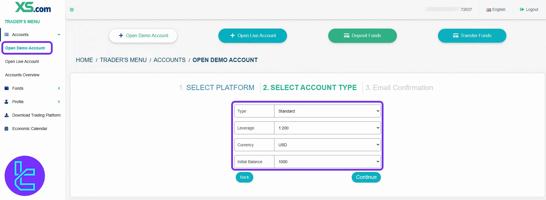This screenshot has height=200, width=546.
Task: Click the UK flag language icon
Action: click(489, 10)
